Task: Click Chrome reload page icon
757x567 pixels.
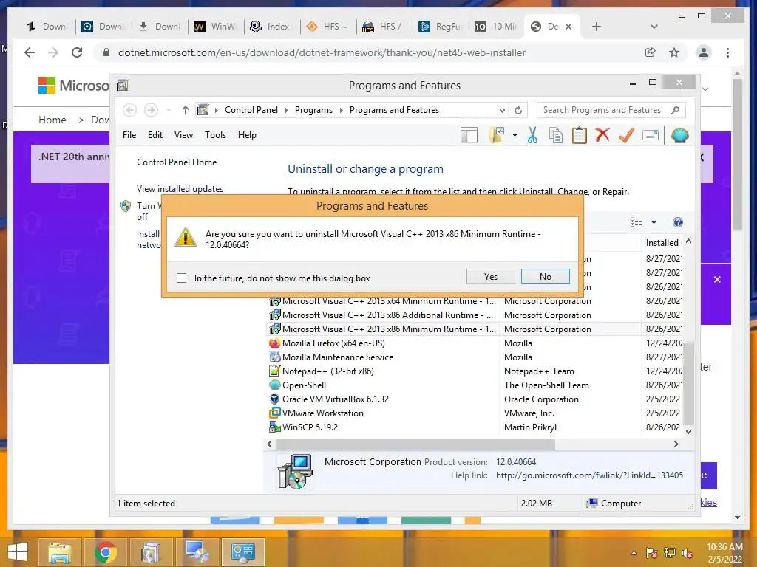Action: click(77, 52)
